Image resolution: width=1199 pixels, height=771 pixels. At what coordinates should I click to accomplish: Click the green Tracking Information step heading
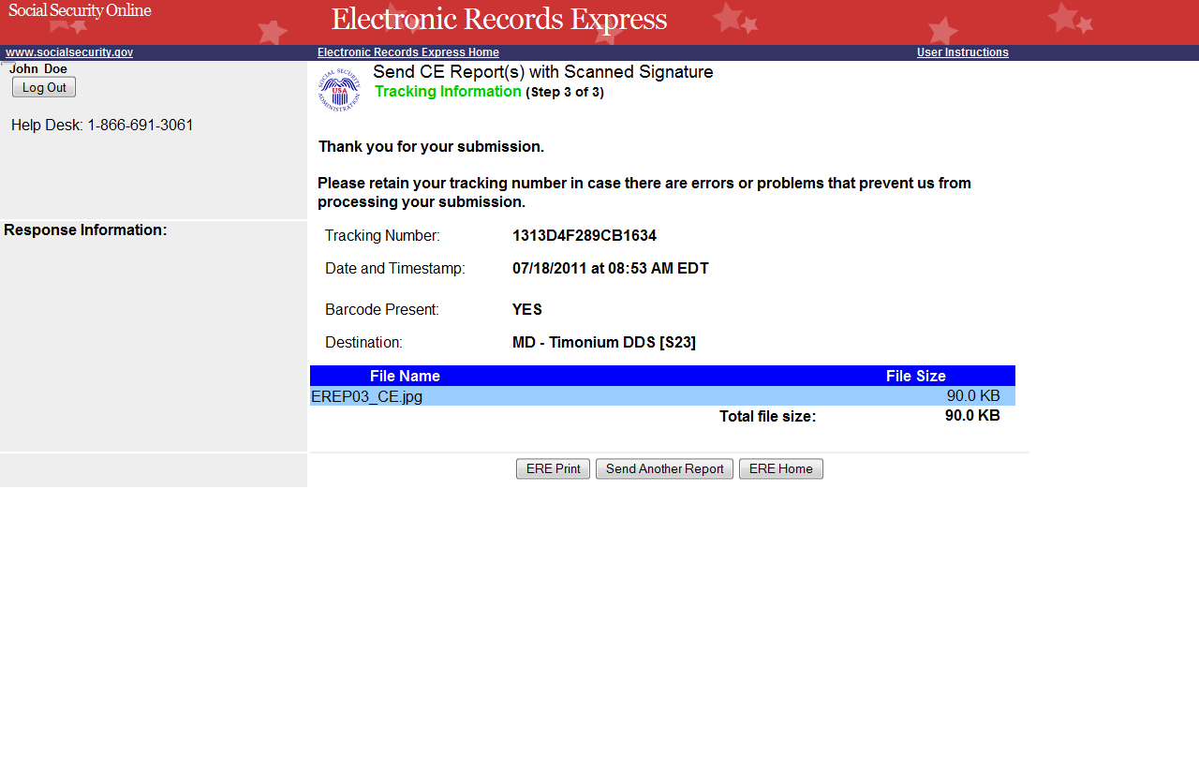(x=448, y=92)
